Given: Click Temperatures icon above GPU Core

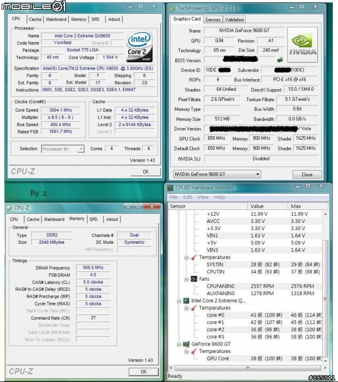Looking at the screenshot, I should pos(194,351).
